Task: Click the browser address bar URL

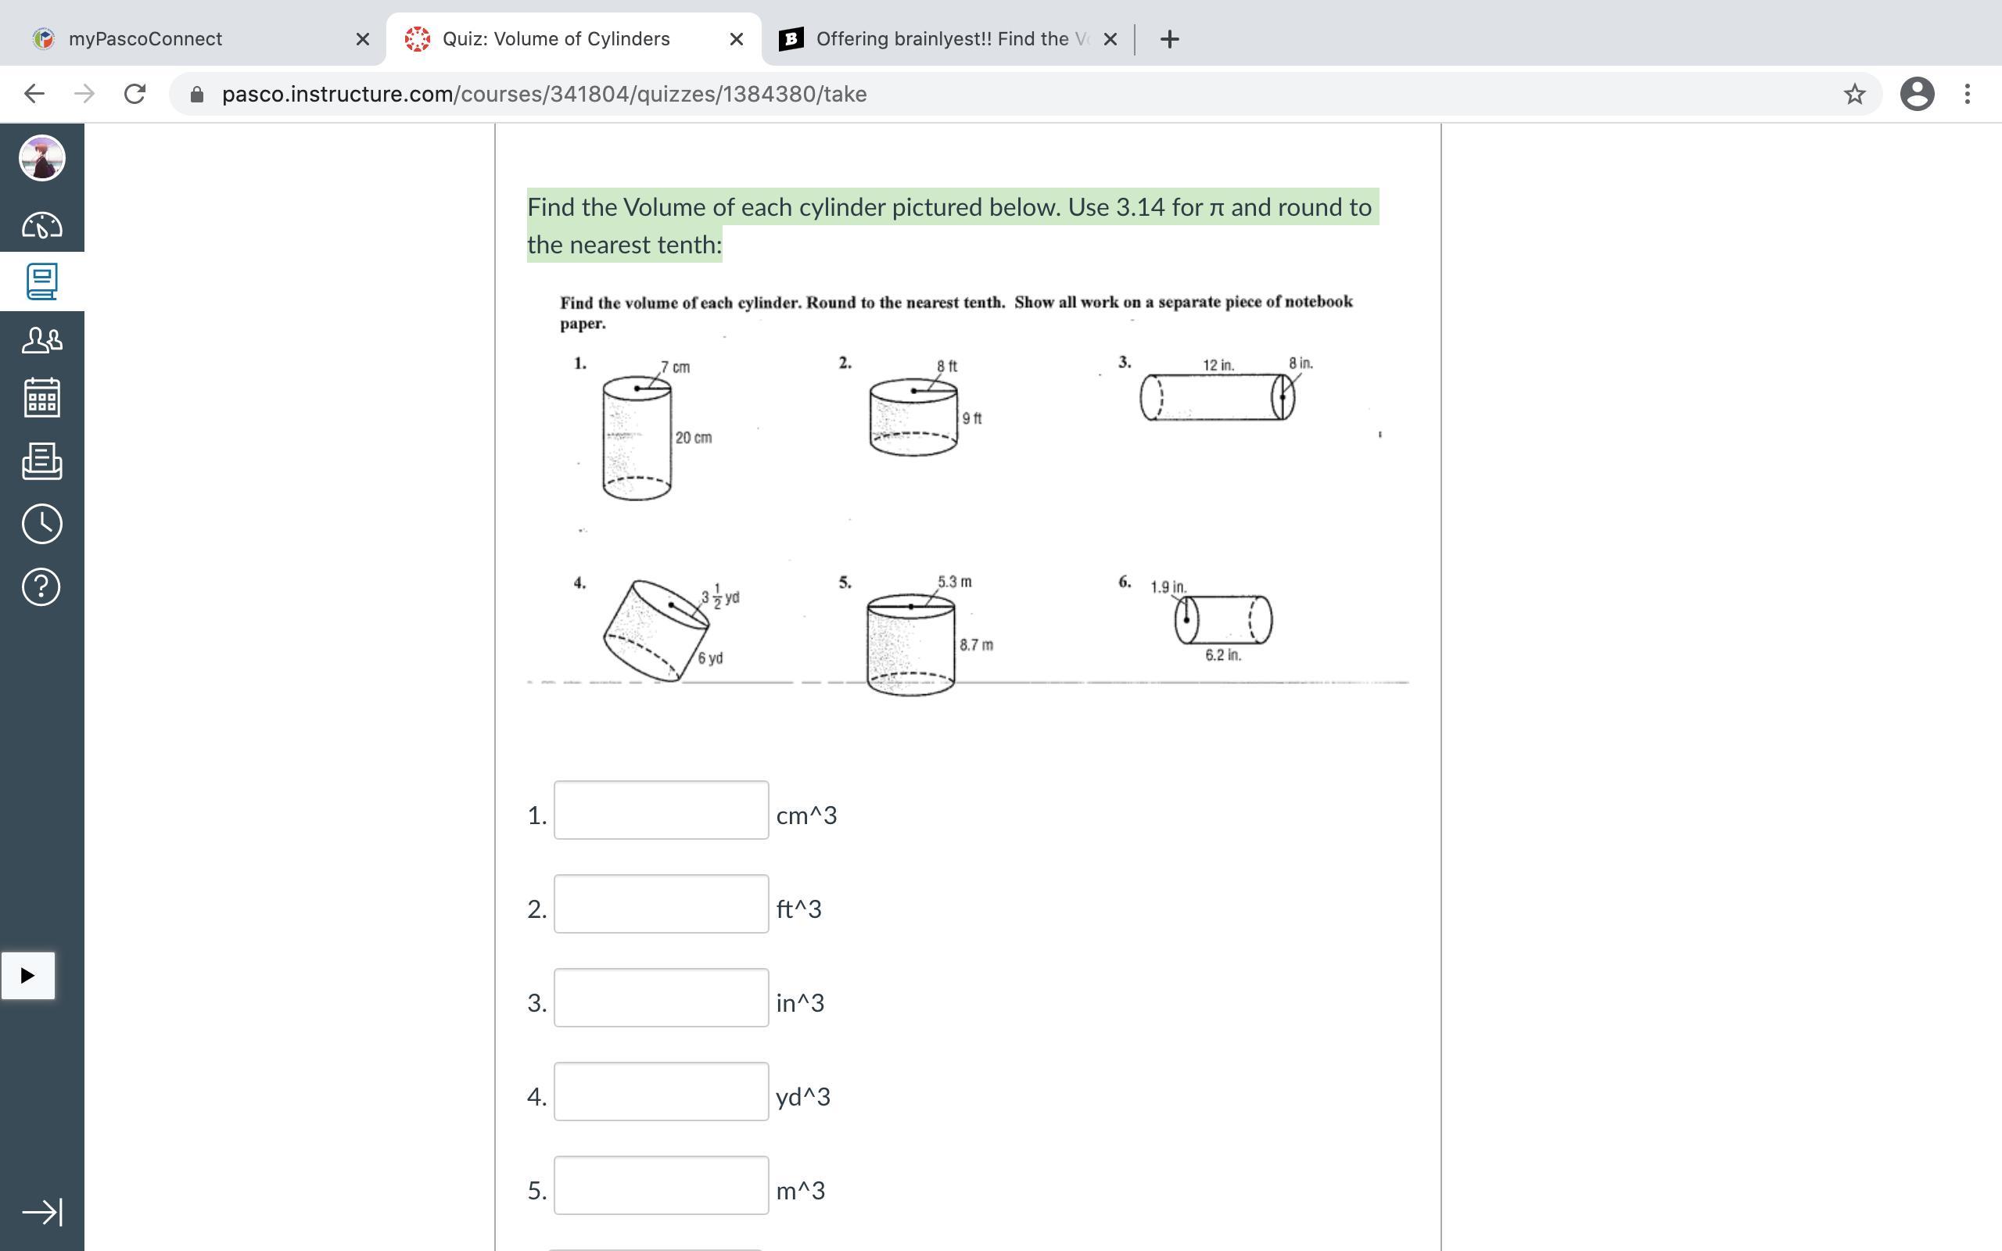Action: (544, 94)
